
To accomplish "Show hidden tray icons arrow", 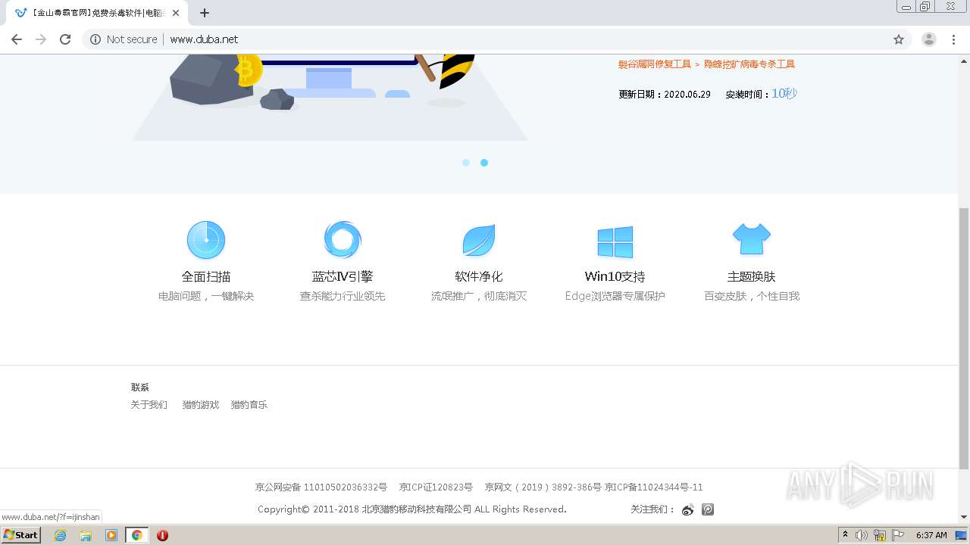I will pos(846,535).
